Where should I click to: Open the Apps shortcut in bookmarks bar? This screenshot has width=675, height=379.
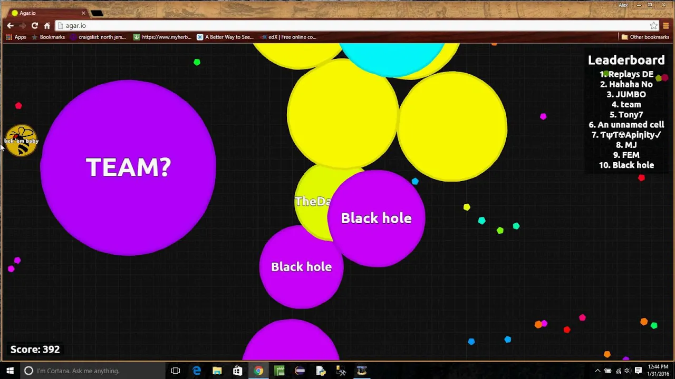[16, 37]
